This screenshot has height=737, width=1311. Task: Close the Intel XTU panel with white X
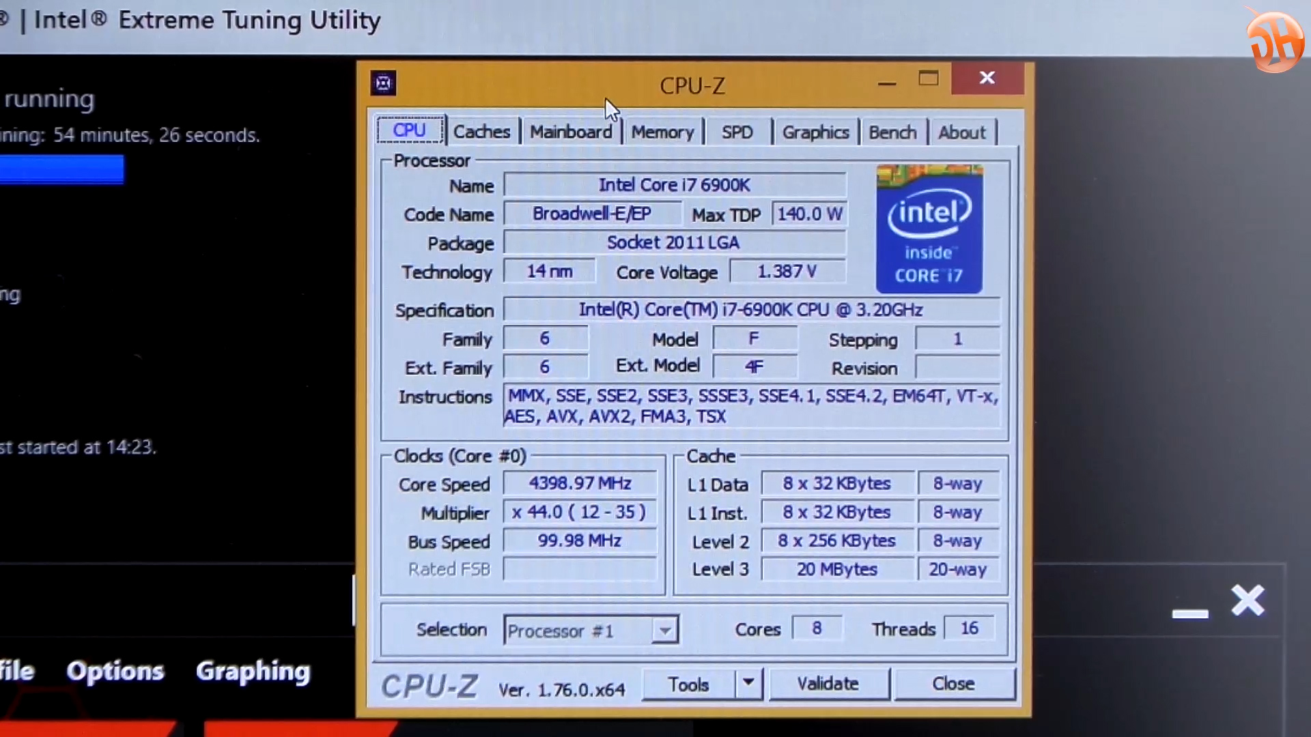point(1248,601)
